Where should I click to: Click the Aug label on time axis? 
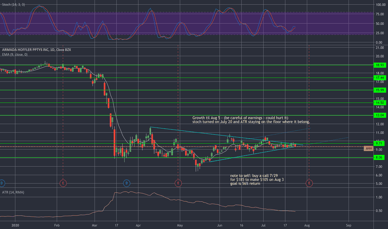[307, 226]
